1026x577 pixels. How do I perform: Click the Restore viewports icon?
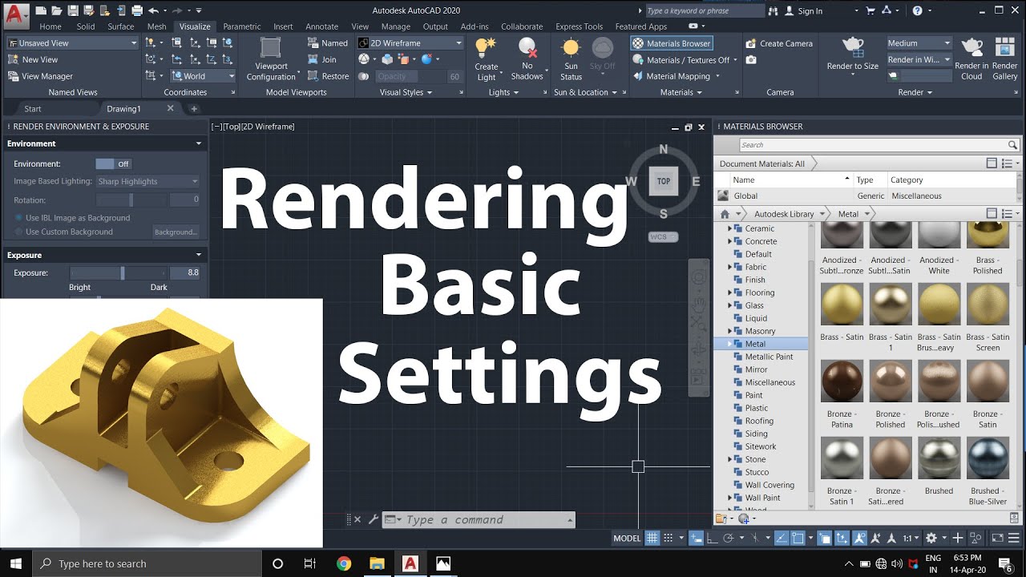click(x=313, y=76)
